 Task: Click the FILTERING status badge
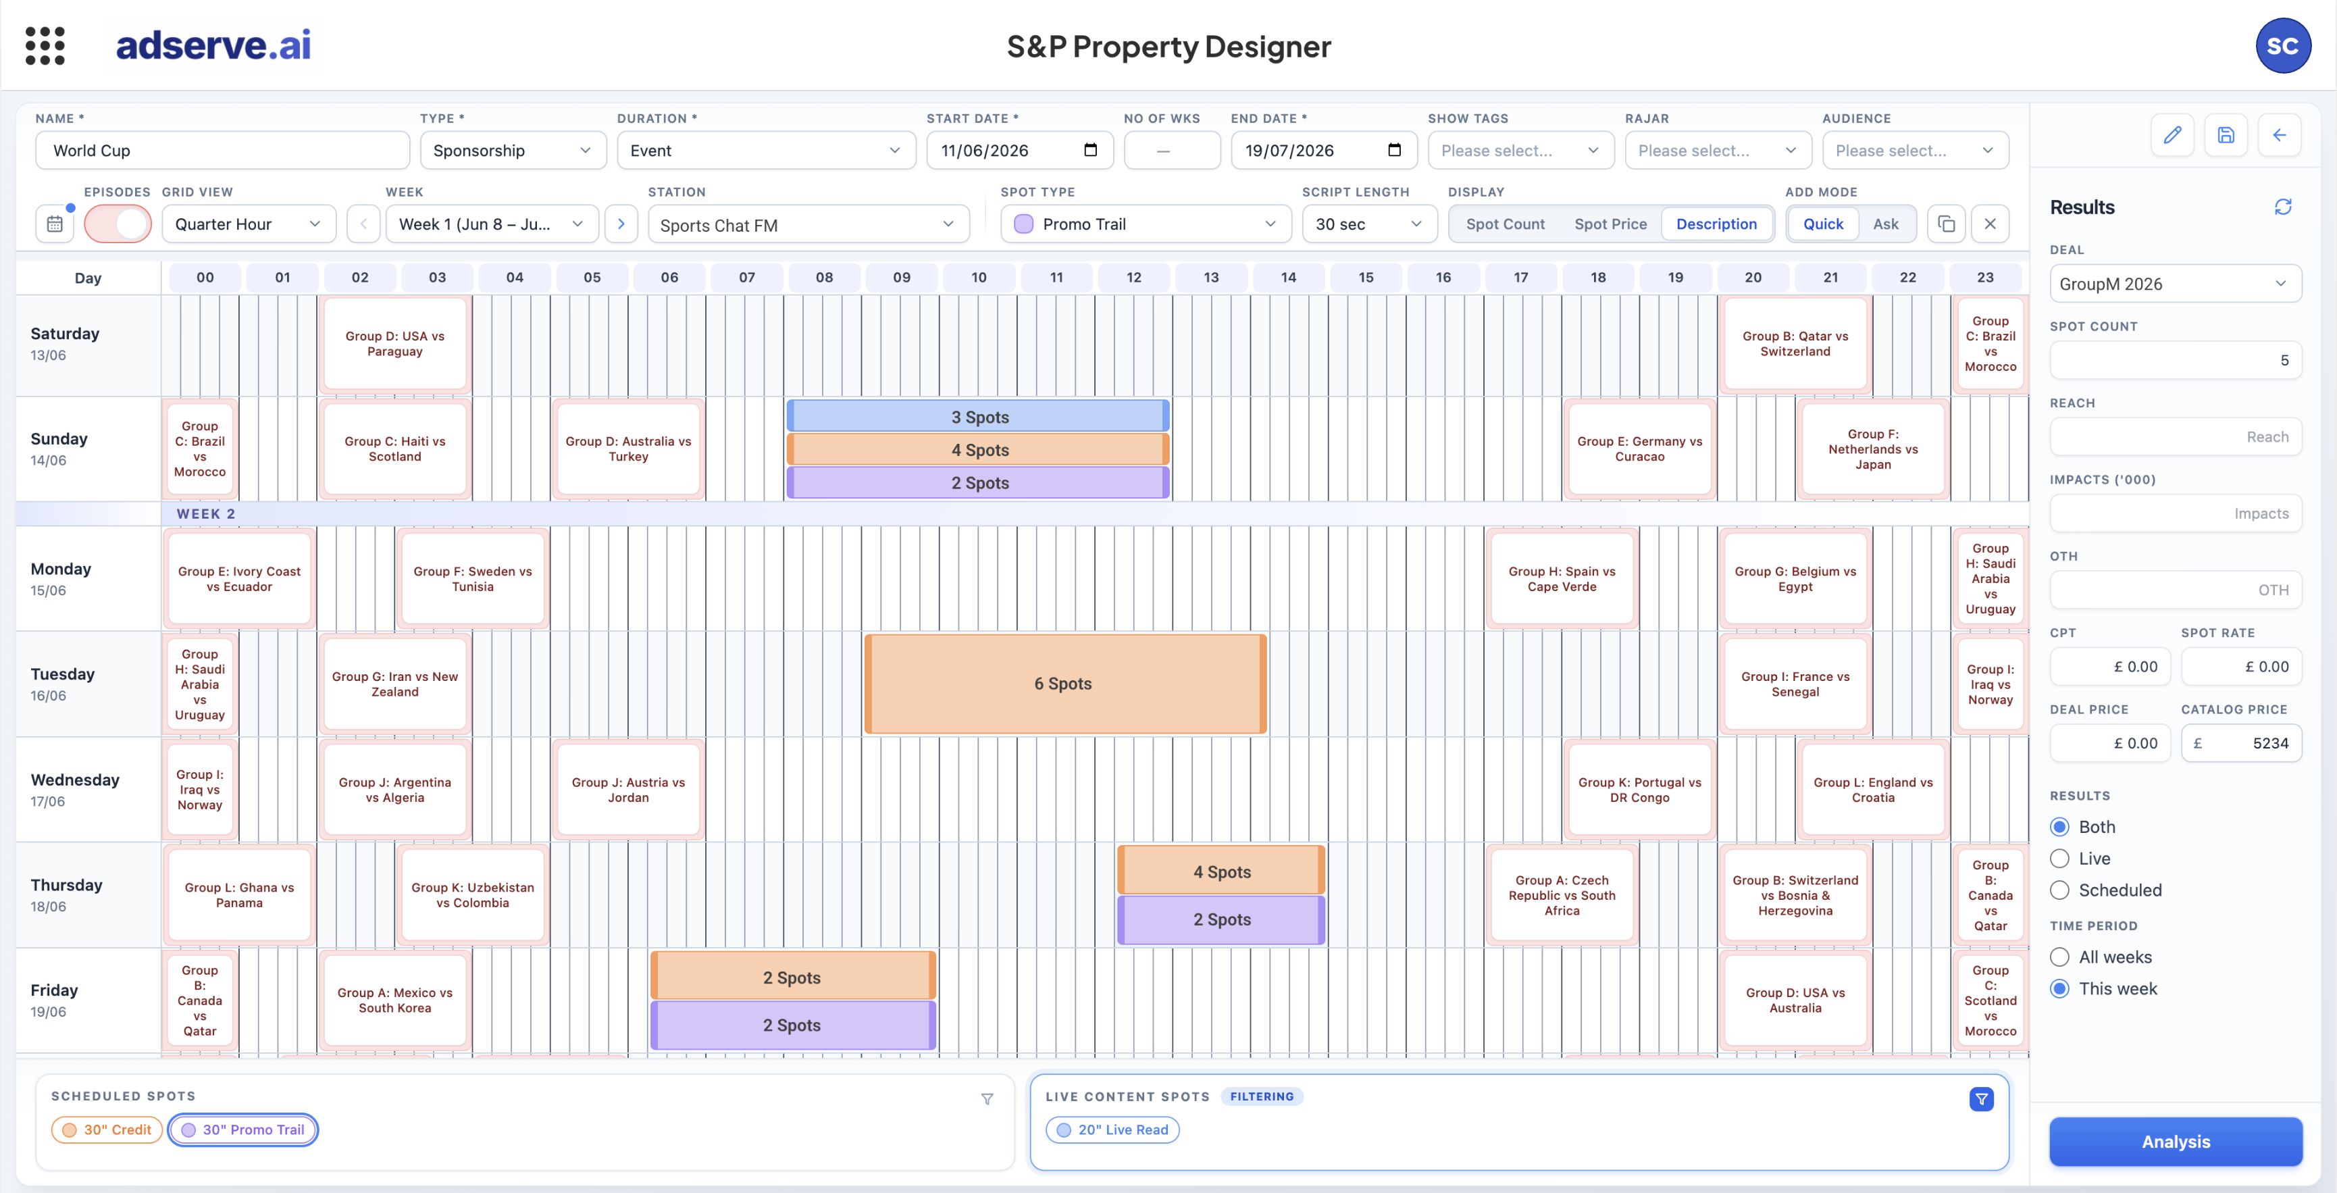pyautogui.click(x=1261, y=1096)
